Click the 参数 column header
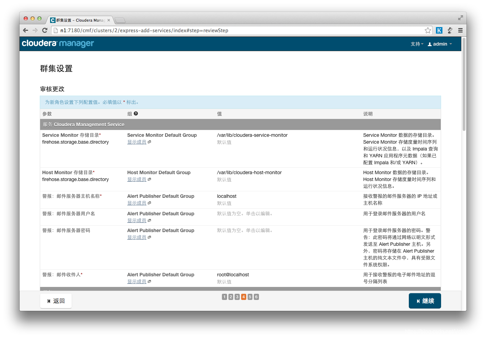Viewport: 486px width, 338px height. [47, 114]
